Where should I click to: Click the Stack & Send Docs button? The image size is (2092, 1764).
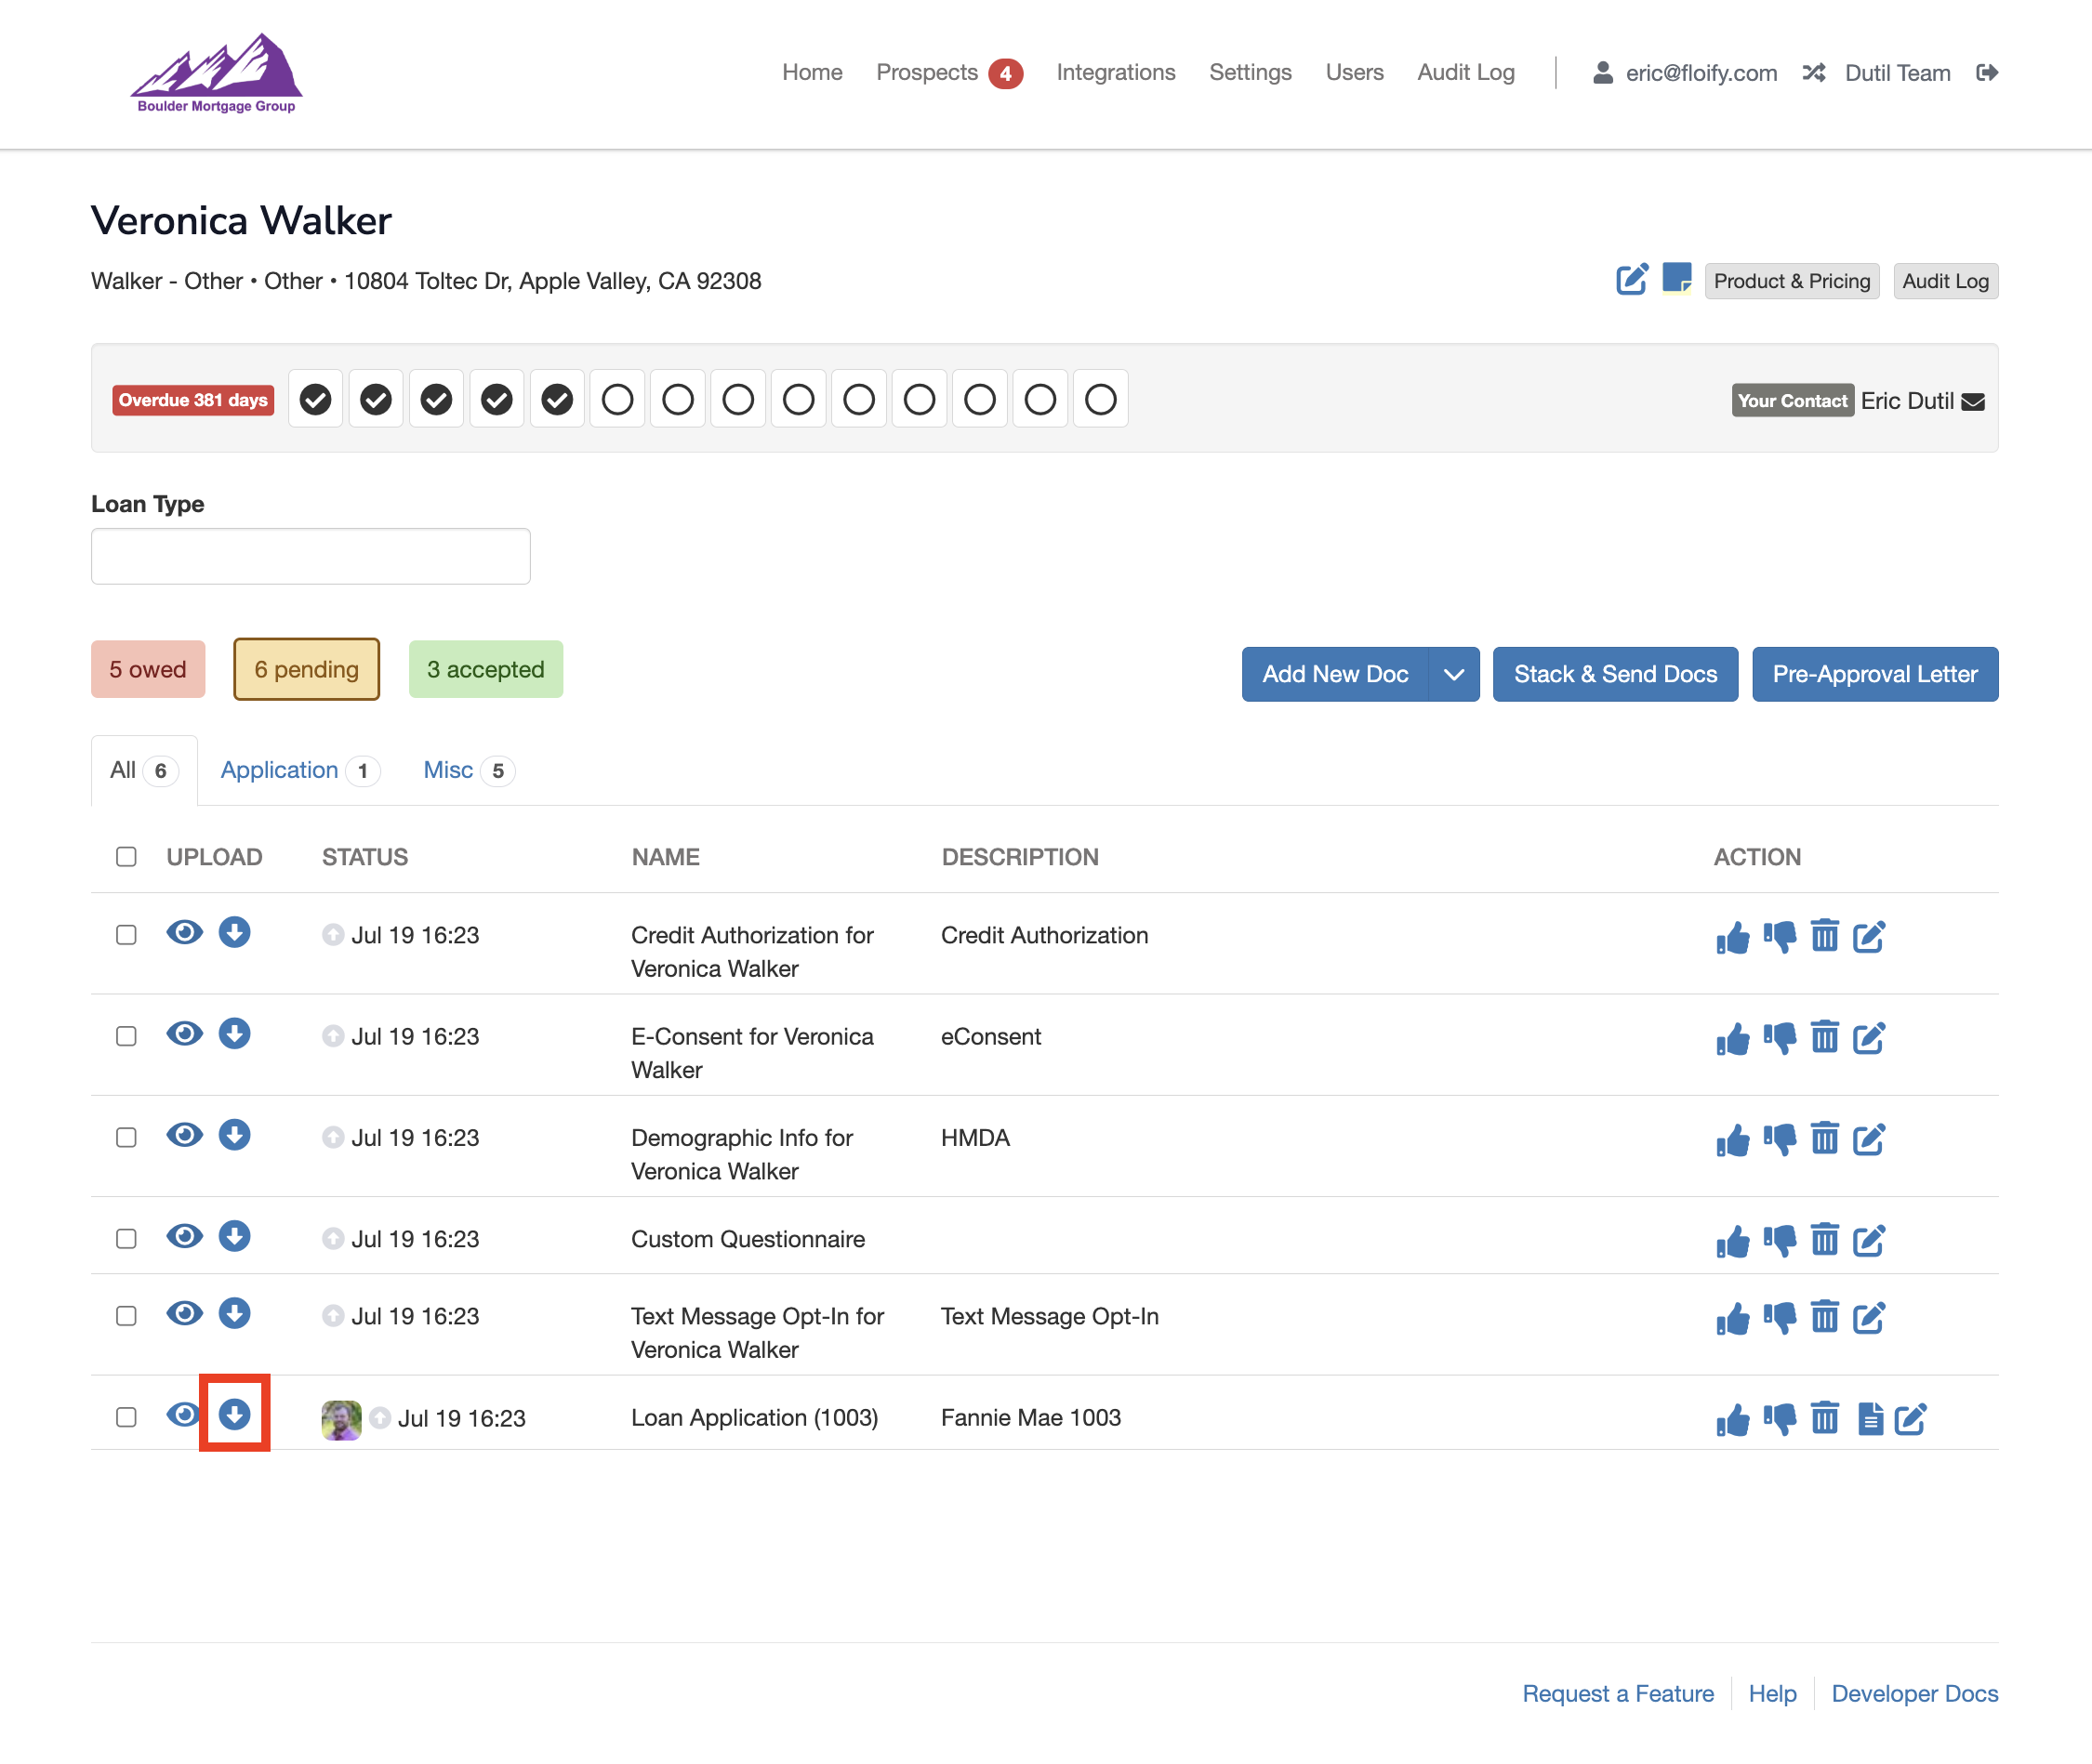click(1615, 674)
